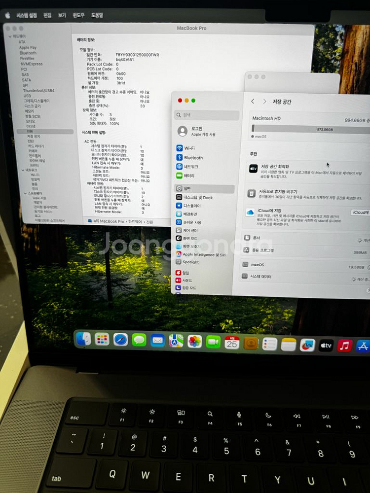Collapse the 하드웨어 tree section
The width and height of the screenshot is (370, 493).
[x=10, y=36]
